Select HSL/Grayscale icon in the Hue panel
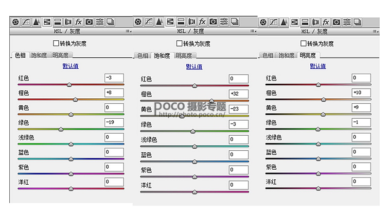 [x=47, y=22]
